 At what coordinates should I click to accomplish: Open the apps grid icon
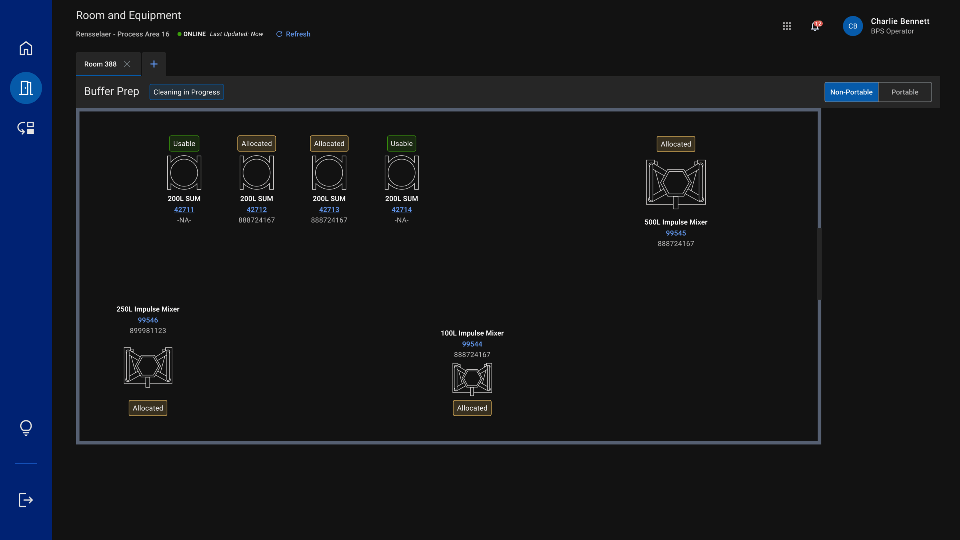787,26
